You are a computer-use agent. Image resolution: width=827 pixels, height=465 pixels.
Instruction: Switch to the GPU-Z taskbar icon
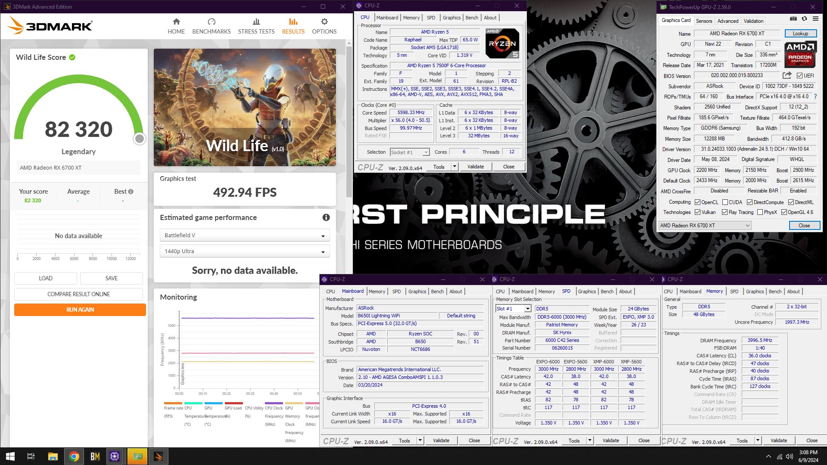(x=137, y=456)
